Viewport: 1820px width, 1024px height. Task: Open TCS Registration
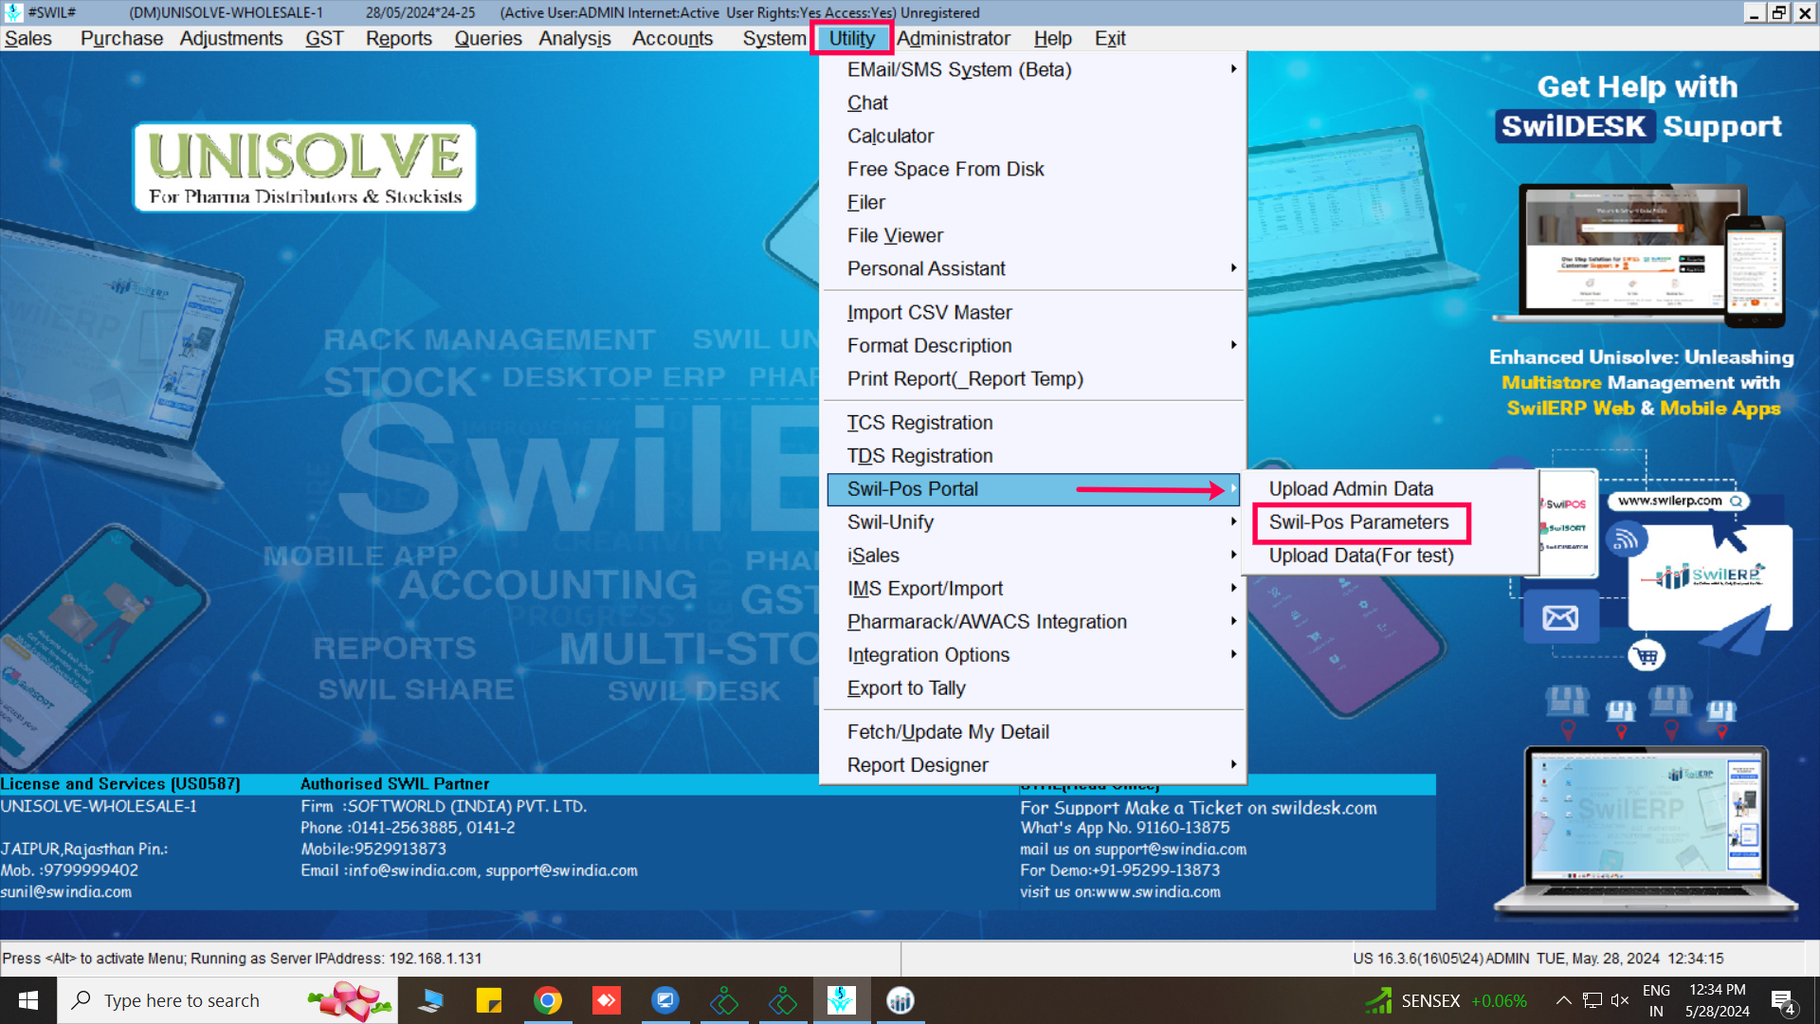1033,422
